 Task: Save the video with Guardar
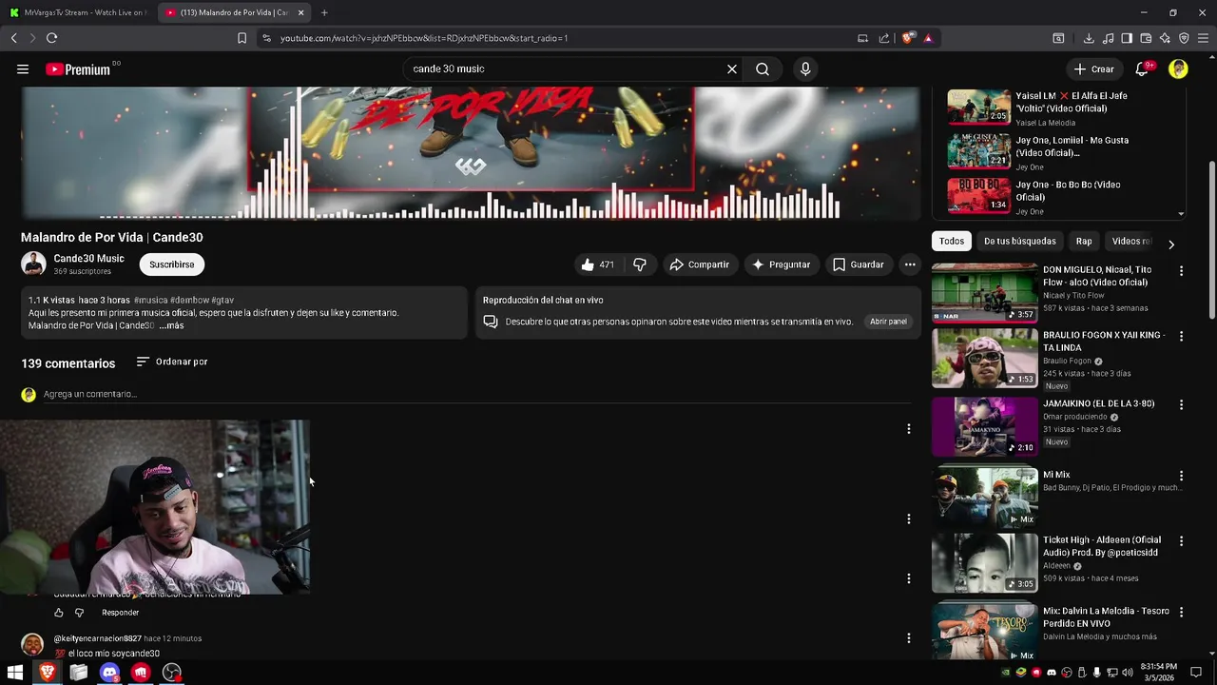[x=859, y=264]
